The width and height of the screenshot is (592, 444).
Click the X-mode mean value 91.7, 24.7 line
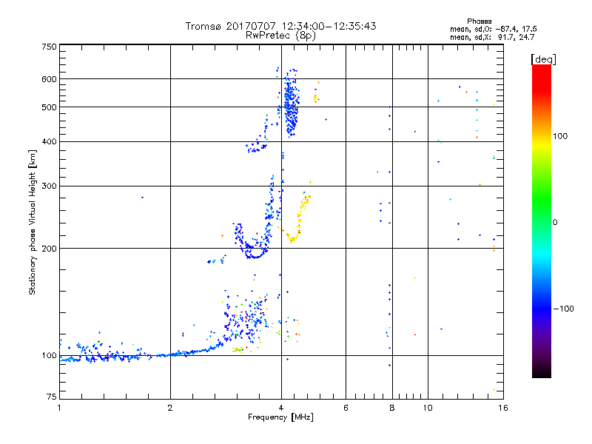point(497,36)
